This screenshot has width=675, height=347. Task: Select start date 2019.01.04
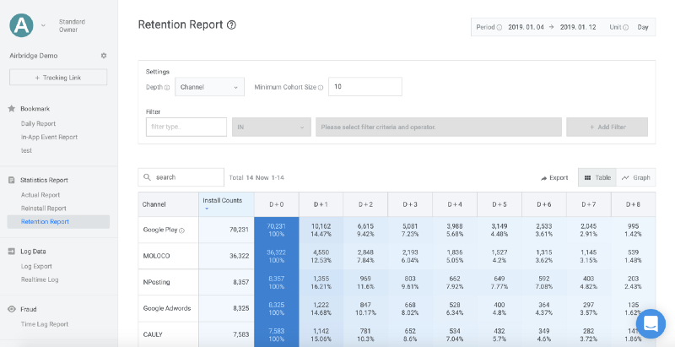pos(524,27)
